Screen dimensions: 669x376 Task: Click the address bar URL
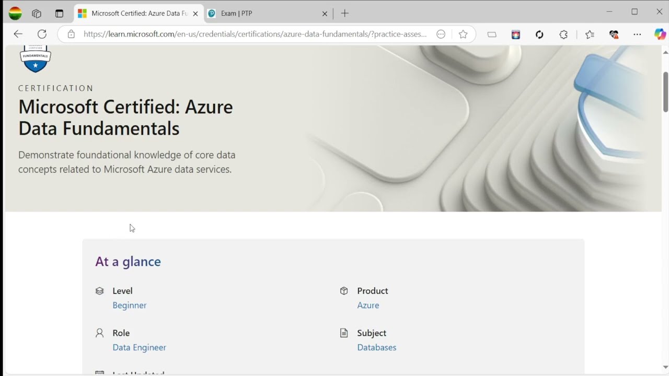click(x=255, y=34)
